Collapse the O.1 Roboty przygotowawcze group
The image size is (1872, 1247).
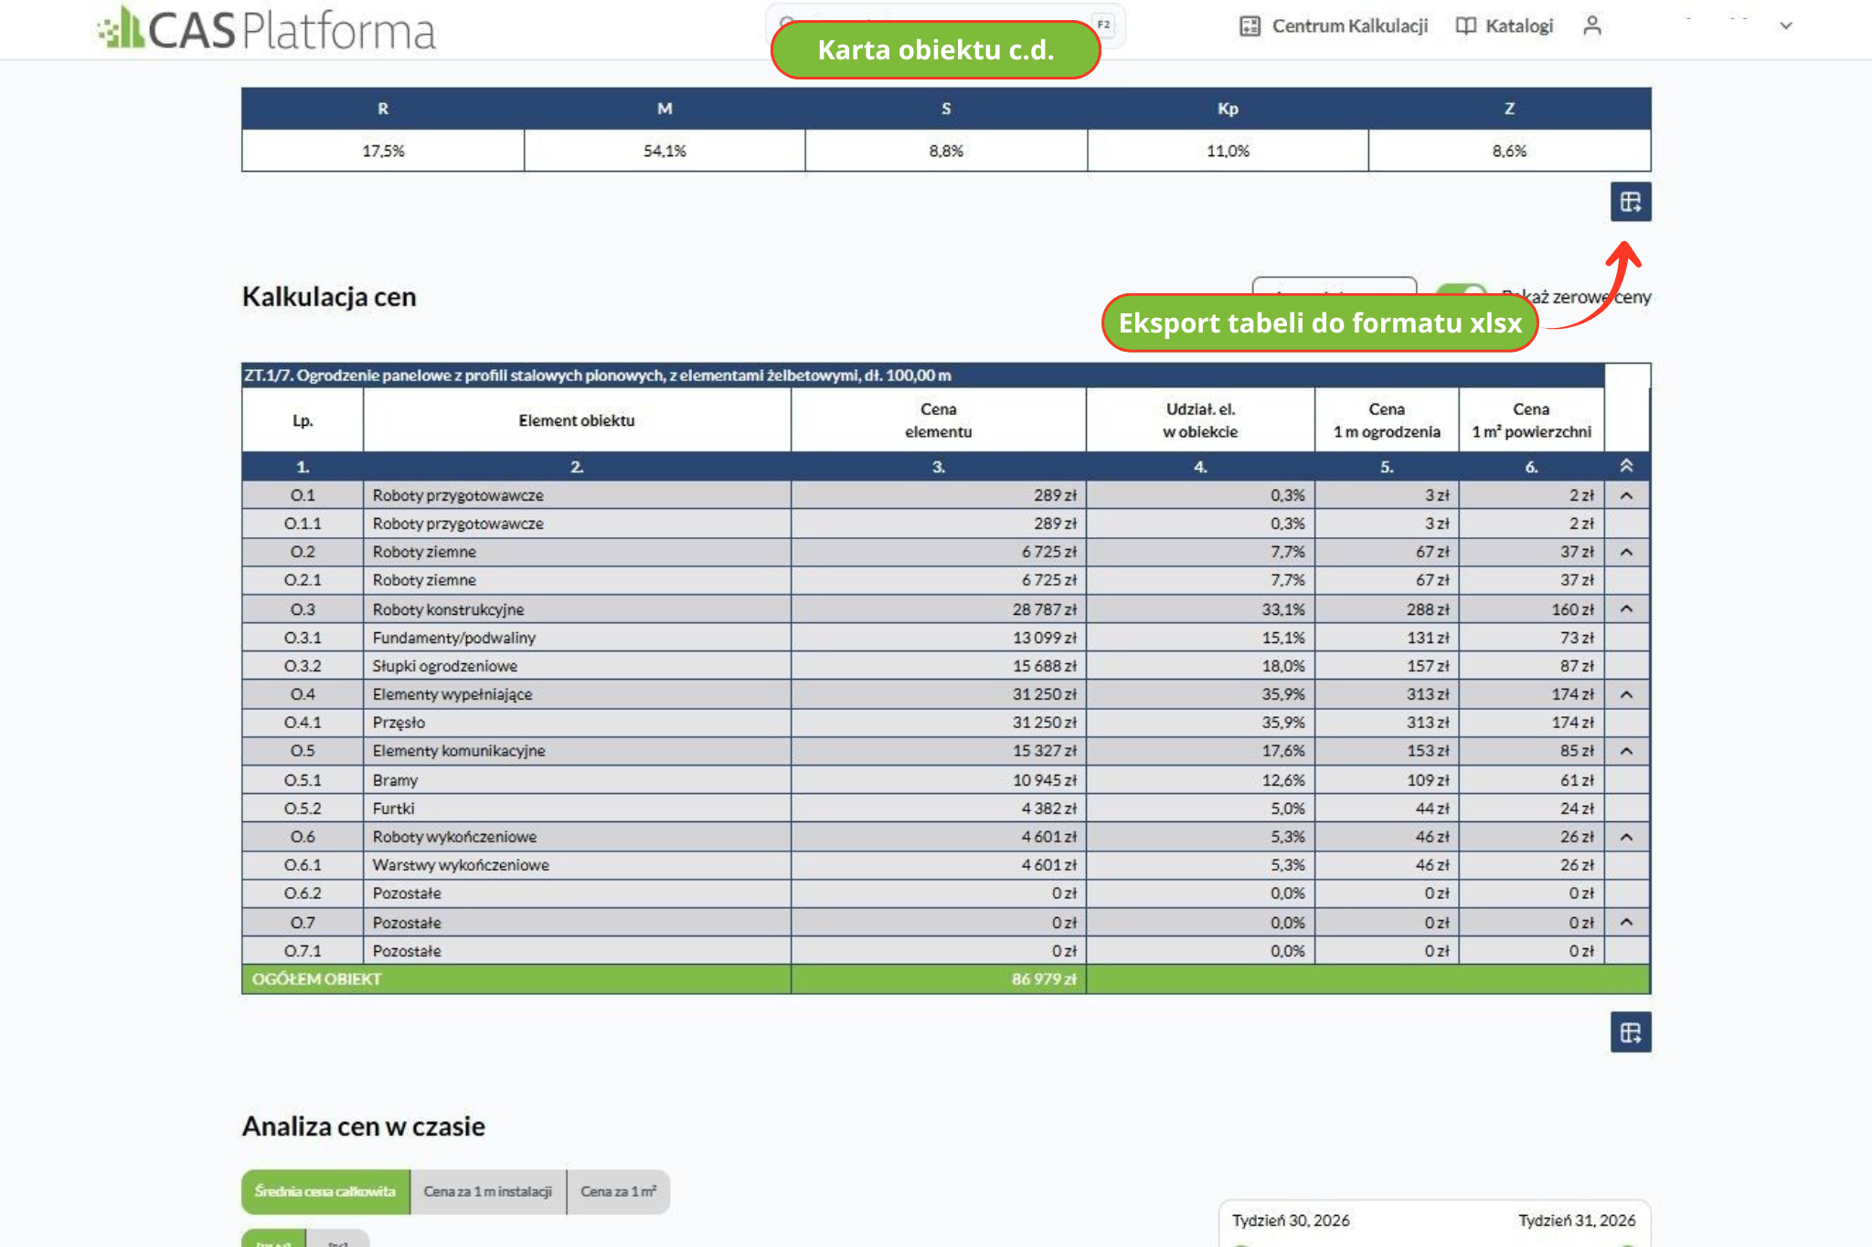tap(1626, 495)
